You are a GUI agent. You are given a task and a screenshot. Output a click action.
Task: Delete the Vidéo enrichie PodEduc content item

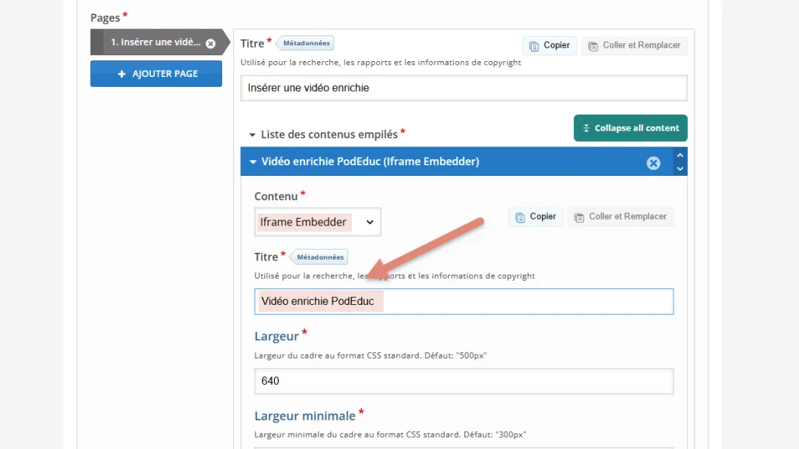(653, 163)
